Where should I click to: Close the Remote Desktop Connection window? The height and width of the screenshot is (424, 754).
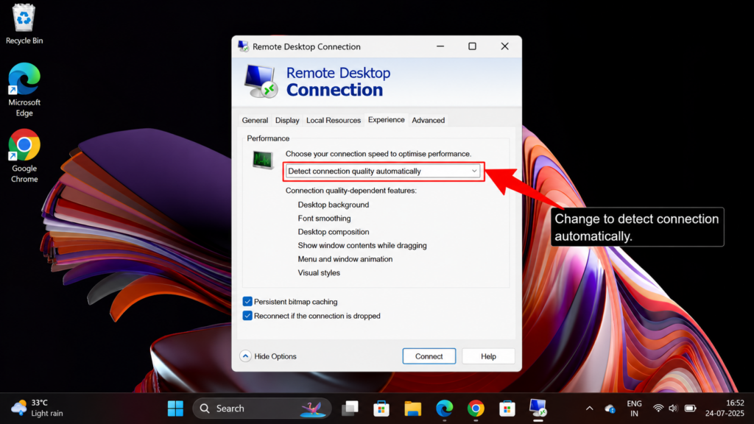point(504,46)
